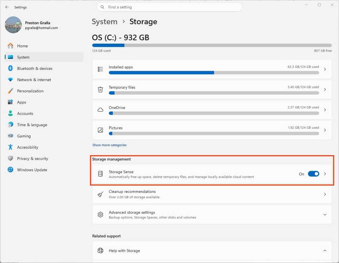Click the back arrow in Settings
Screen dimensions: 339x263
tap(7, 7)
